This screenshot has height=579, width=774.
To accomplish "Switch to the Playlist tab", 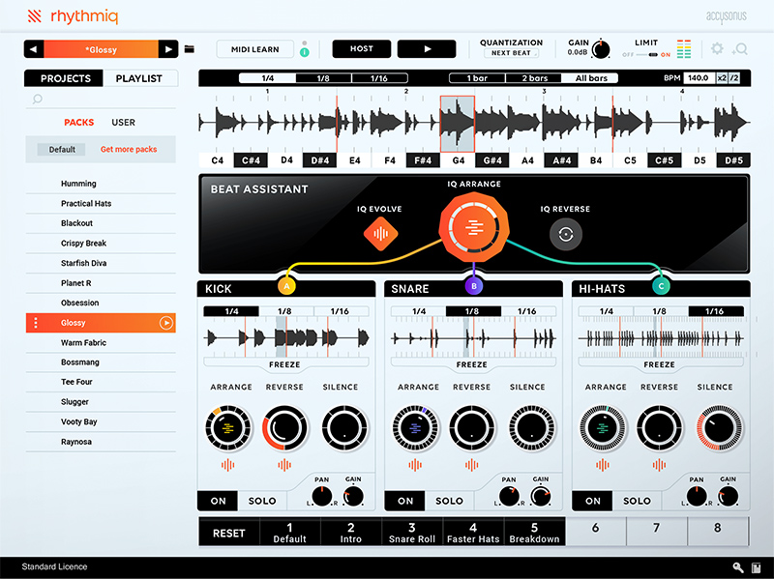I will (x=139, y=78).
